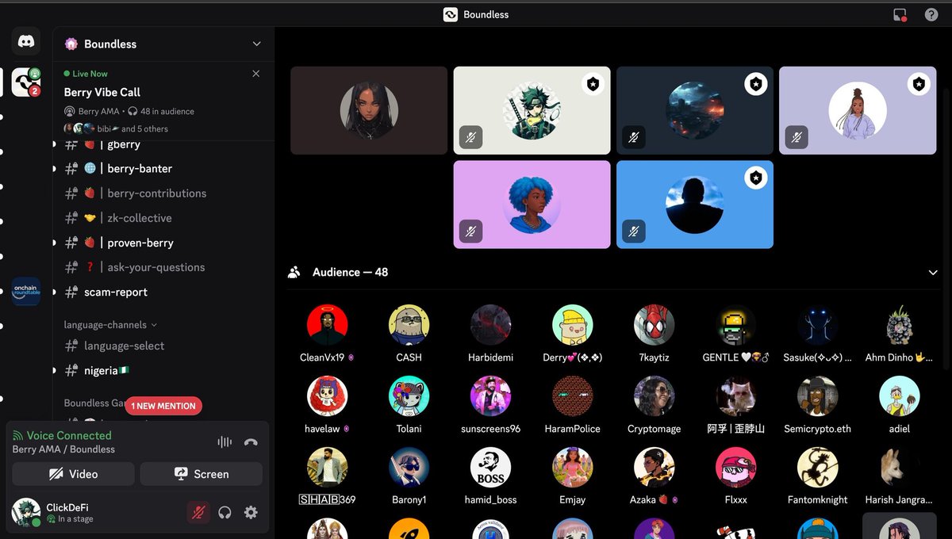Select the first speaker tile with dark-haired avatar
This screenshot has height=539, width=952.
tap(369, 110)
